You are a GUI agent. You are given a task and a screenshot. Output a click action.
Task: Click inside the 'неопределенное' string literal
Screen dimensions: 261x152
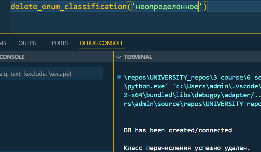coord(167,7)
